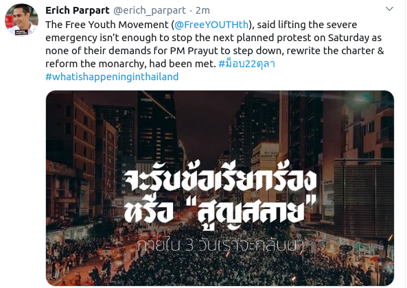The width and height of the screenshot is (407, 288).
Task: Click the thin caption ภายใน 3 วันเราจะกลับมา
Action: 220,245
